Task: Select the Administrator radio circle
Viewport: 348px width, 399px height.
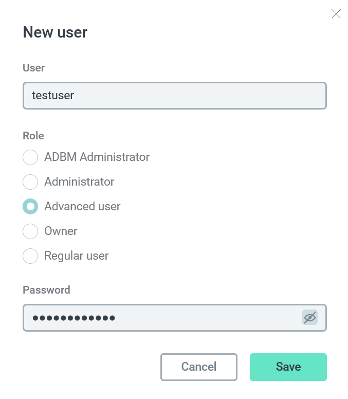Action: click(30, 182)
